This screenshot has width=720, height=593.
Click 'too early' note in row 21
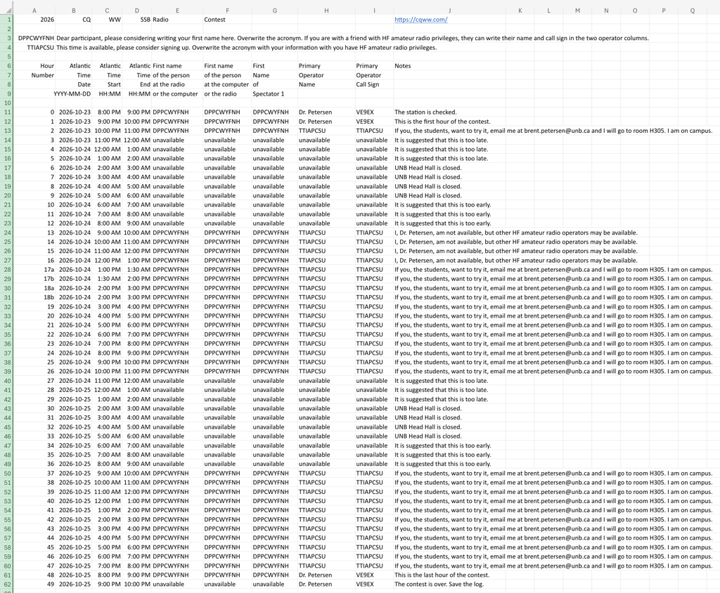pyautogui.click(x=443, y=205)
